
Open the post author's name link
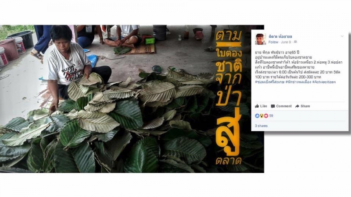coord(280,36)
